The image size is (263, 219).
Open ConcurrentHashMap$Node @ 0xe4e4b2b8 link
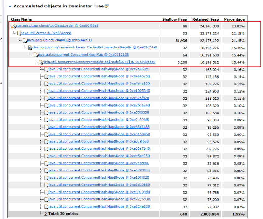(99, 76)
